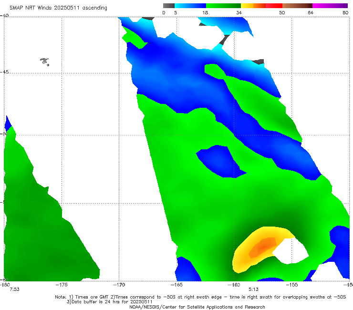
Task: Click the longitude label '-165'
Action: (x=176, y=285)
